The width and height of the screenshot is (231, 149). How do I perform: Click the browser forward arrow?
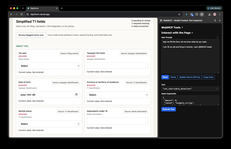coord(16,14)
